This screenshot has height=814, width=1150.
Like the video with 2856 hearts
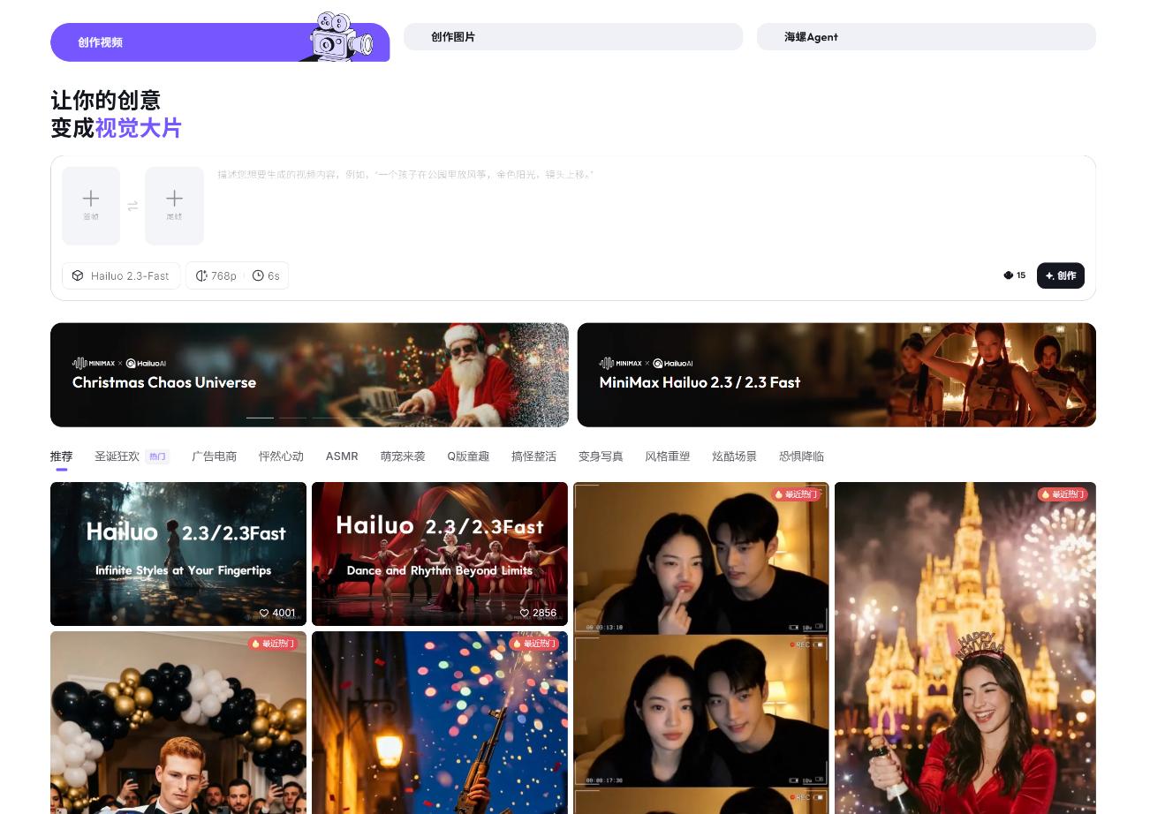pos(525,613)
